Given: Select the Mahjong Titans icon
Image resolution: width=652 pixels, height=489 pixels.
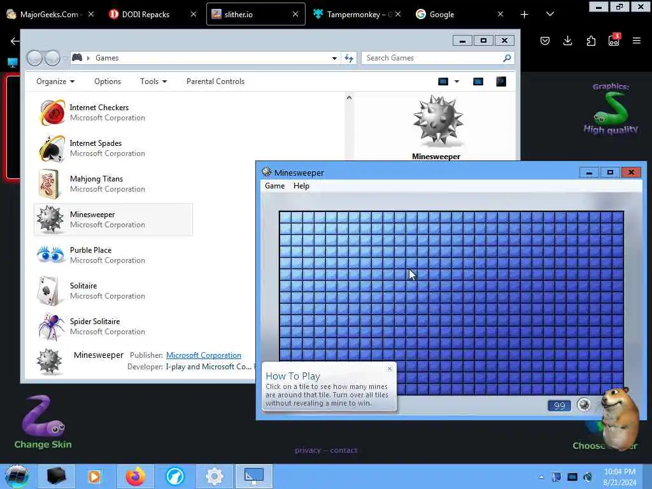Looking at the screenshot, I should coord(49,183).
